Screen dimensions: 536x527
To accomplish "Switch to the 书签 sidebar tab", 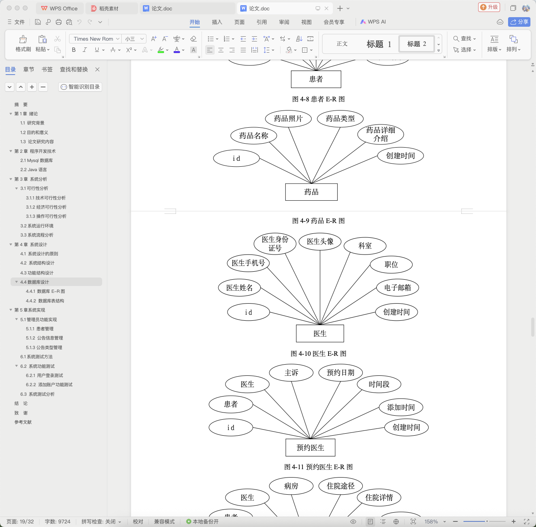I will tap(47, 69).
